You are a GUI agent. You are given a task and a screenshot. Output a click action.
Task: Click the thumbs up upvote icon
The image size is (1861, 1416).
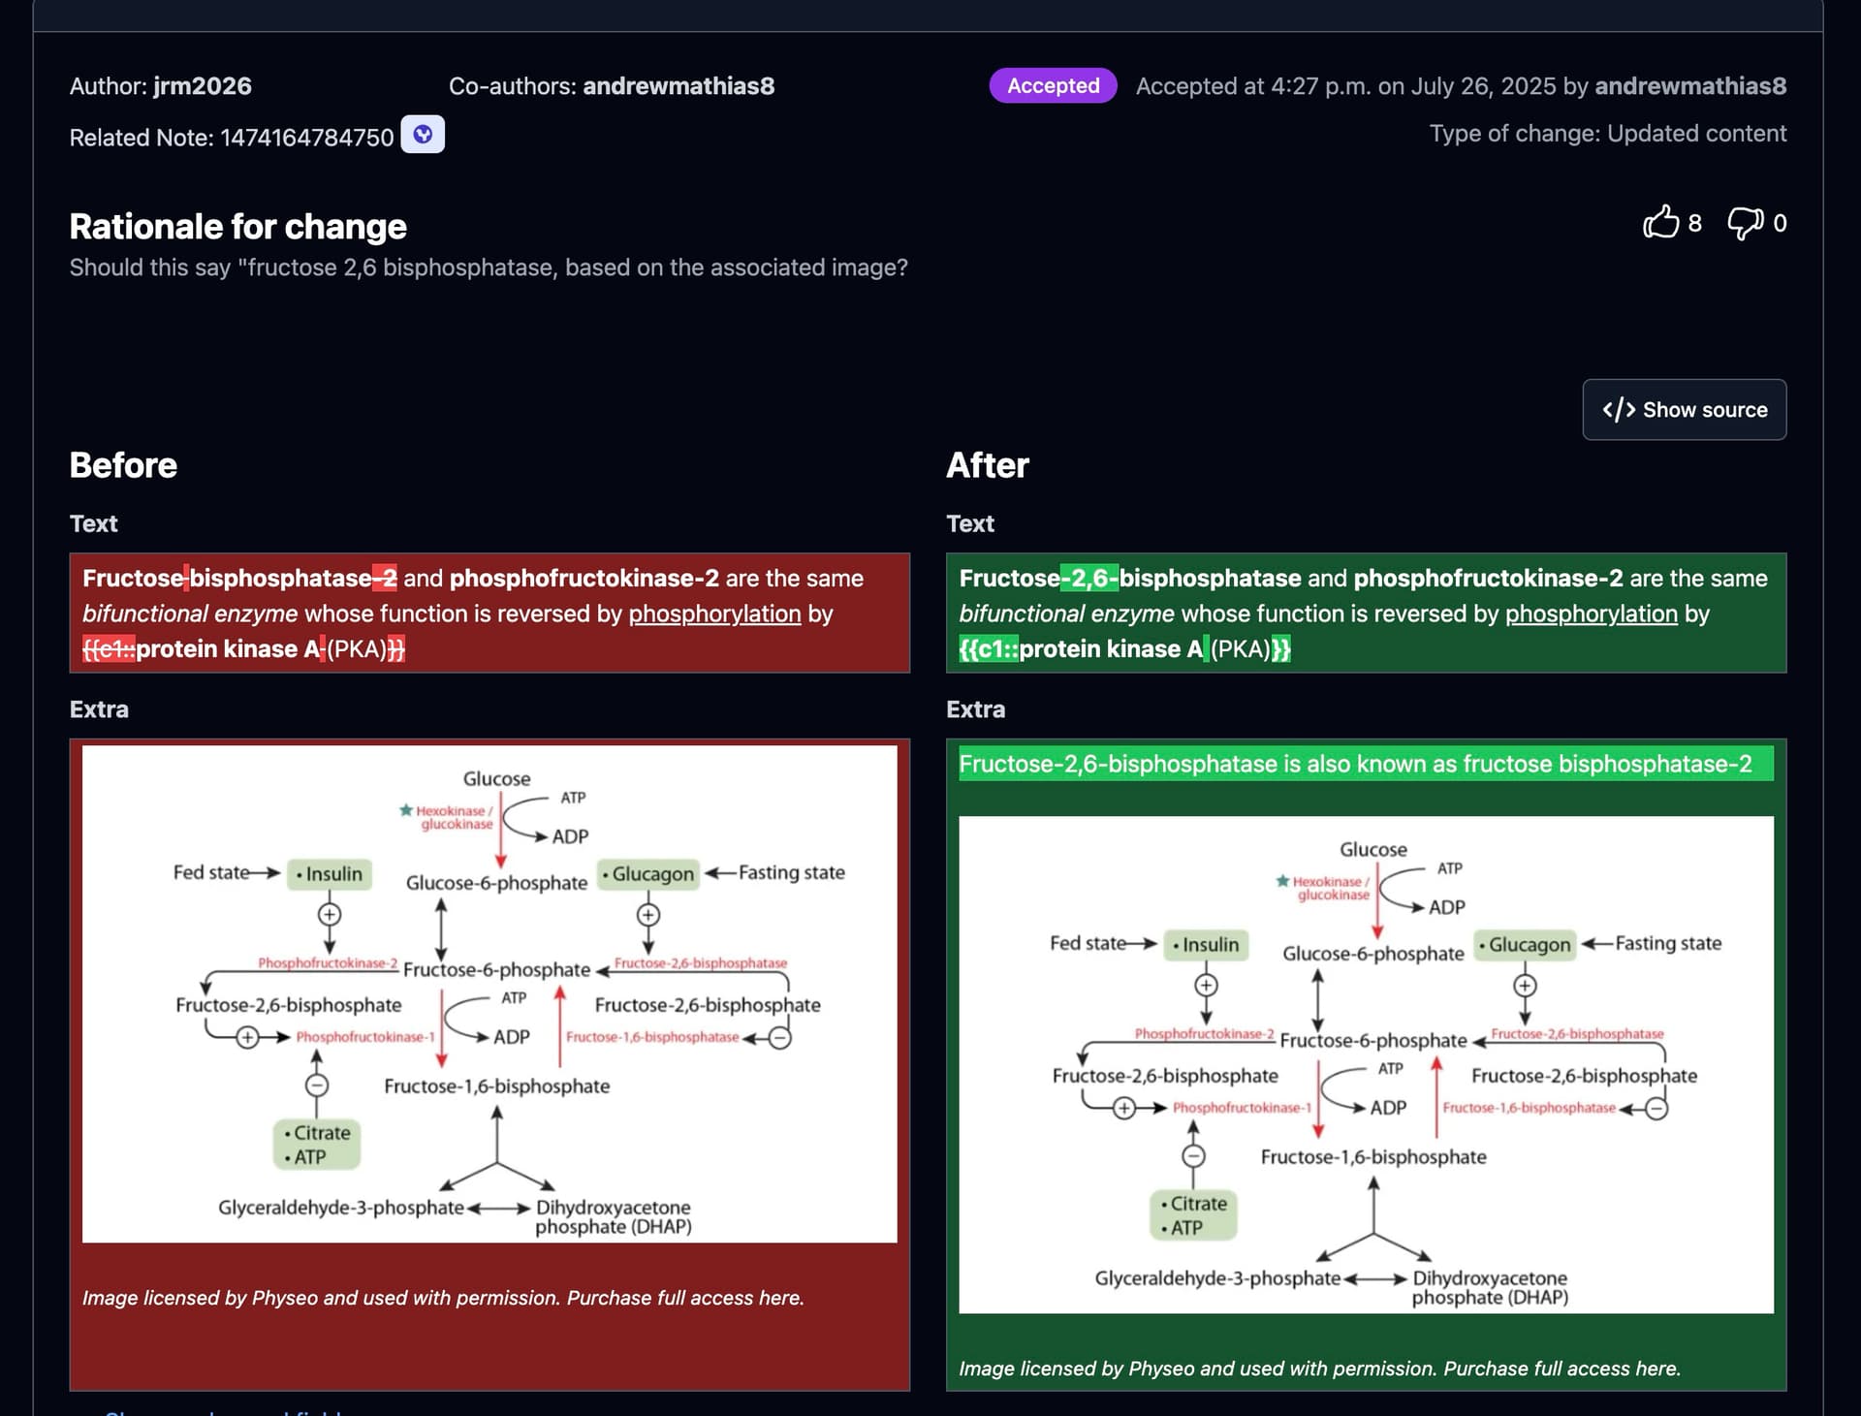[x=1660, y=222]
